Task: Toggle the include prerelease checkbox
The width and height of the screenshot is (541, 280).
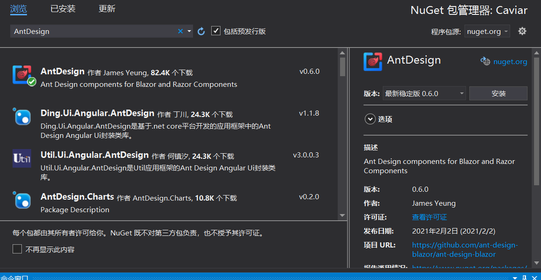Action: [x=216, y=31]
